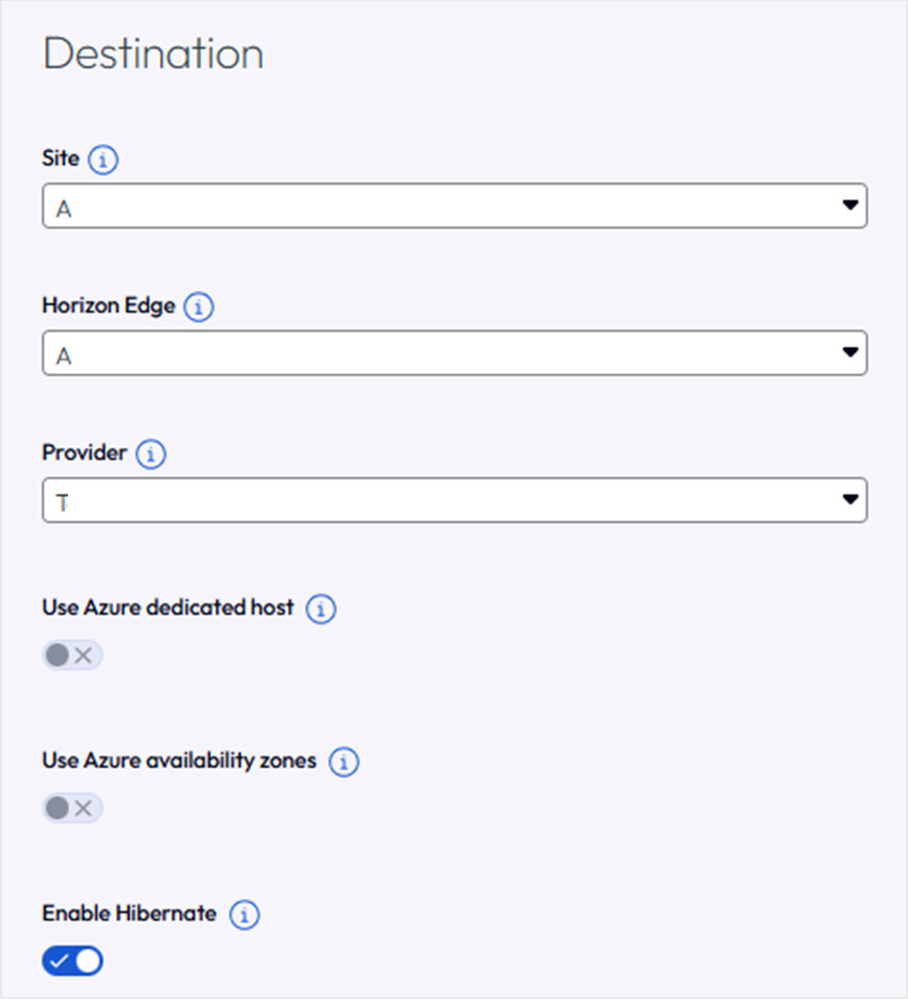Click the Enable Hibernate info icon
908x999 pixels.
click(x=244, y=915)
